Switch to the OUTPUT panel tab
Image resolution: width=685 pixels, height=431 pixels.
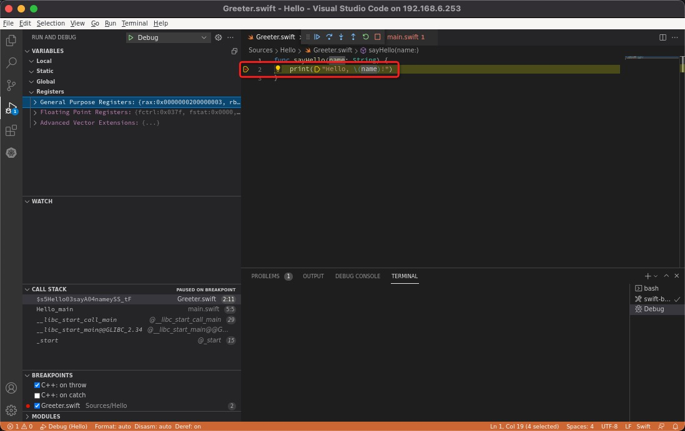(x=313, y=276)
